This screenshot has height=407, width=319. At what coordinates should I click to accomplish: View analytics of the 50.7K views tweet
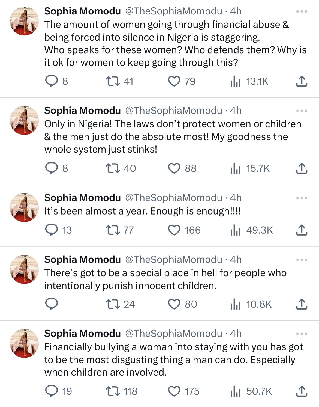coord(236,391)
